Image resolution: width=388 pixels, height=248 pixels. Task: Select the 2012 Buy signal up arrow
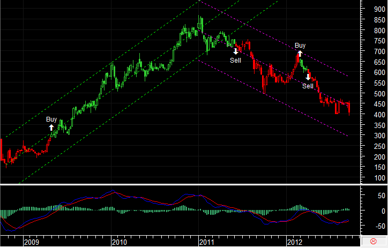point(300,54)
